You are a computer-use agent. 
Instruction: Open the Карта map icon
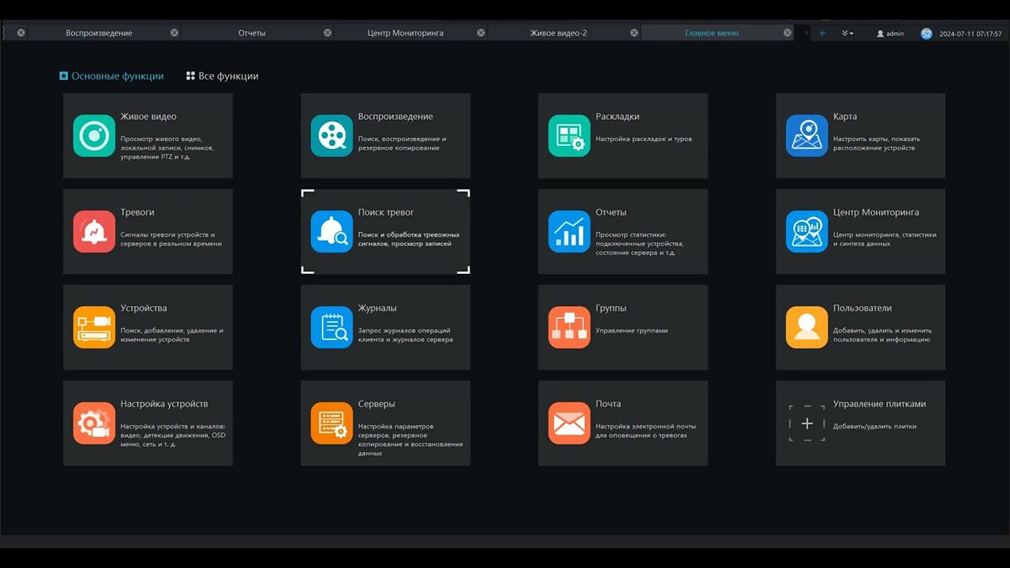click(806, 136)
